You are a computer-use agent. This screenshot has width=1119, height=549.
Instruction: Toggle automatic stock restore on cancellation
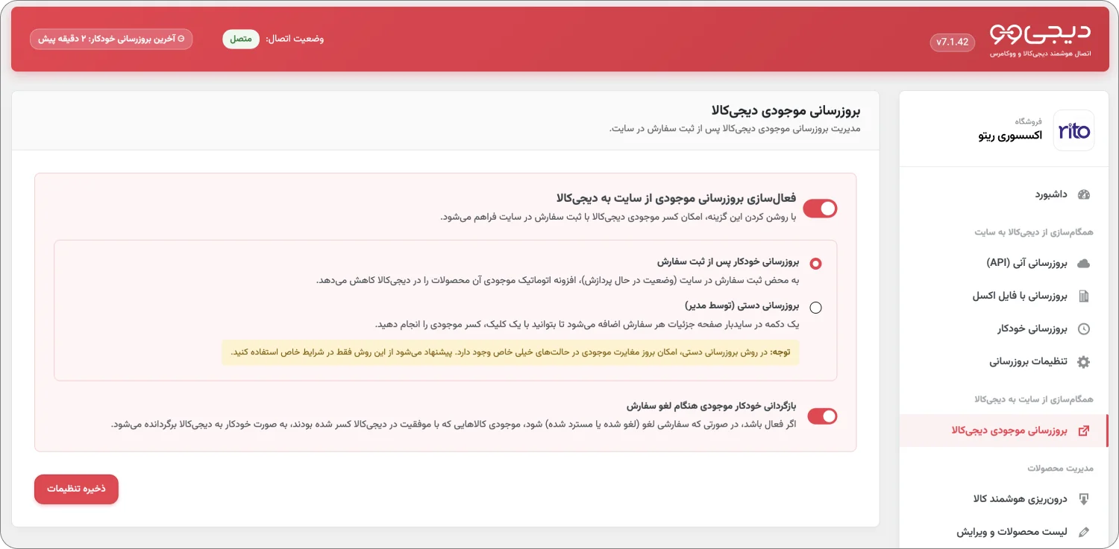[x=822, y=416]
